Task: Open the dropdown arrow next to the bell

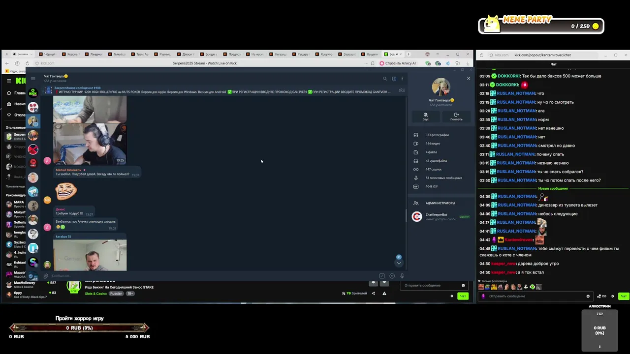Action: 384,283
